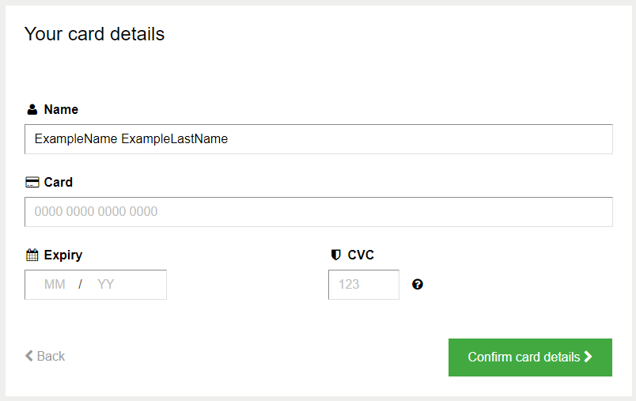Click the ExampleName ExampleLastName text
This screenshot has height=401, width=636.
131,139
